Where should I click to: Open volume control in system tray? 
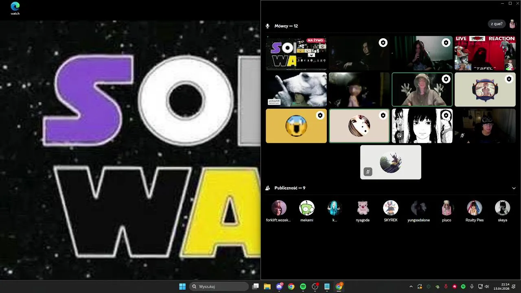click(487, 286)
